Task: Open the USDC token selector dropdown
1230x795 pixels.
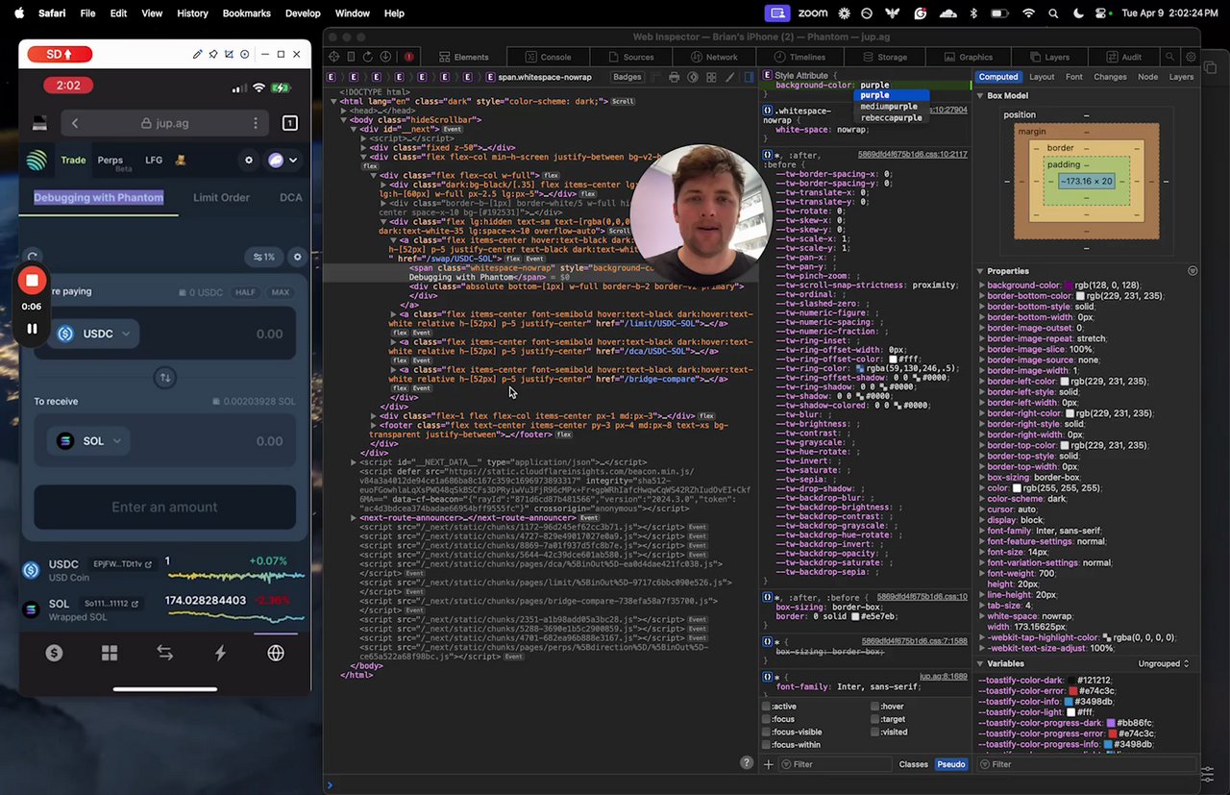Action: click(93, 334)
